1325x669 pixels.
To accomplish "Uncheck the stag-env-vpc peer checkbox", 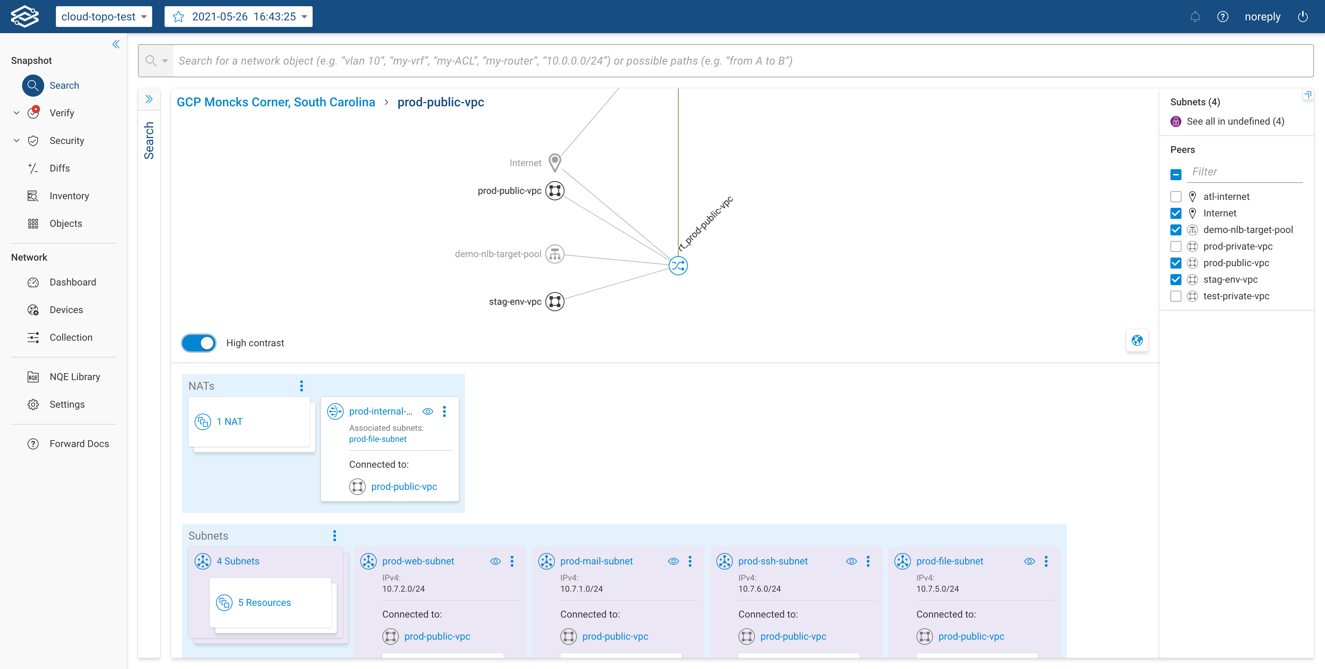I will 1176,279.
